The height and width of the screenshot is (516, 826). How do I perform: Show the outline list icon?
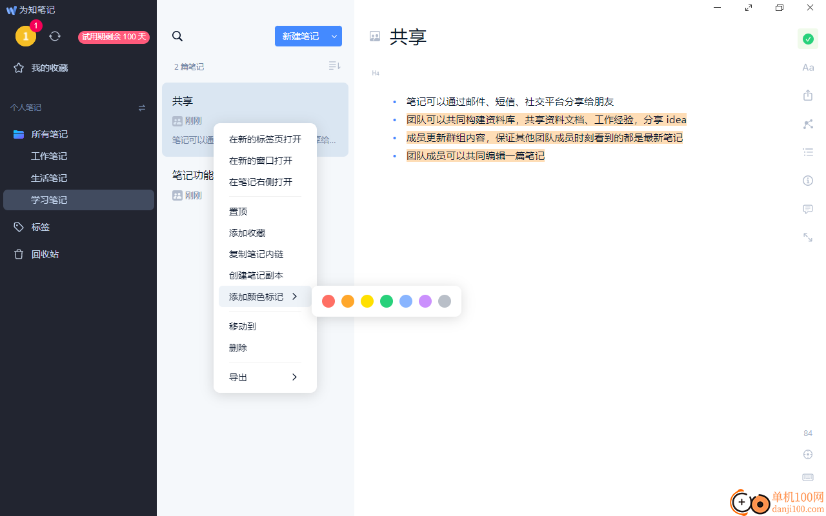tap(808, 152)
